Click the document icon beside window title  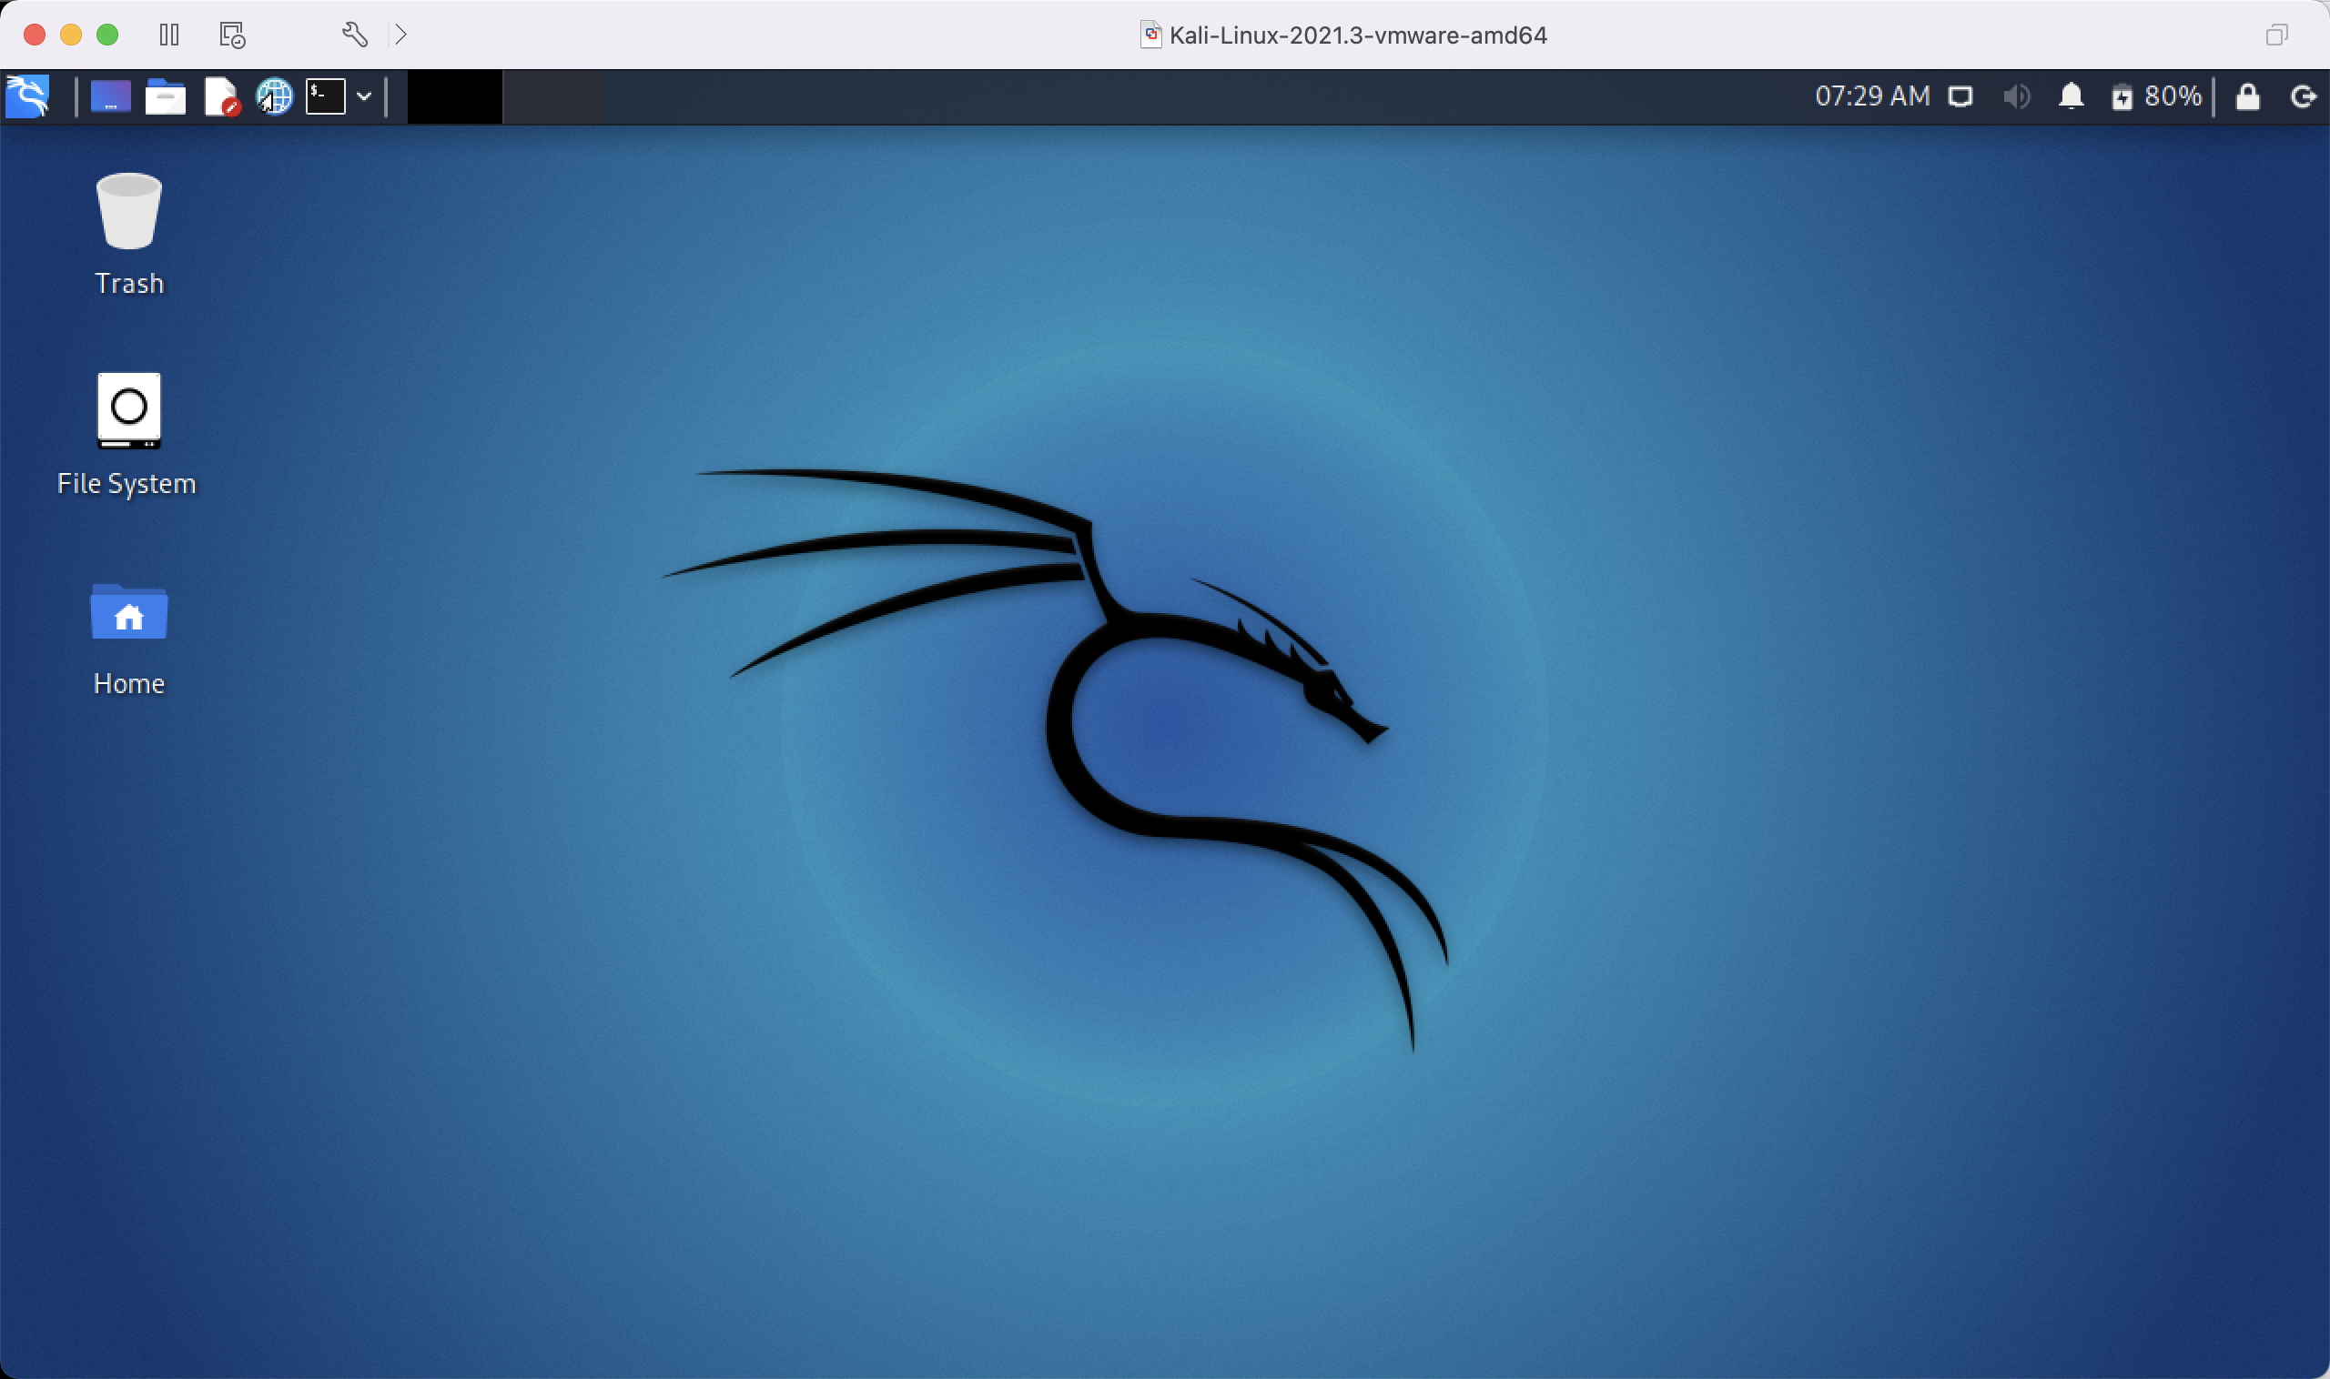(x=1151, y=35)
